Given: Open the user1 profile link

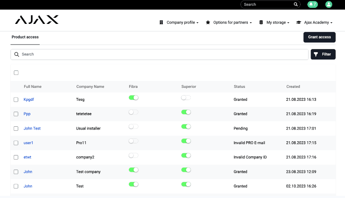Looking at the screenshot, I should [28, 143].
